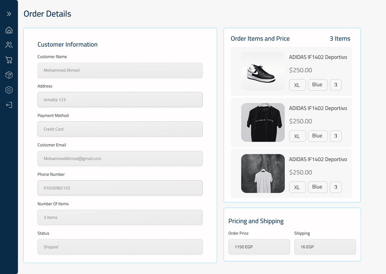Click the black t-shirt product thumbnail

tap(263, 122)
